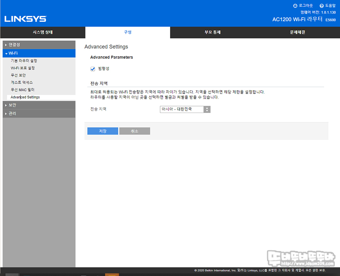The height and width of the screenshot is (276, 340).
Task: Click the 전송 지역 section heading
Action: 99,83
